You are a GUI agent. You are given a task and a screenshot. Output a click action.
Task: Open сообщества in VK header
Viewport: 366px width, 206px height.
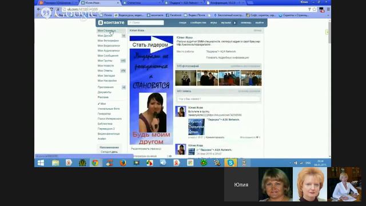point(198,23)
